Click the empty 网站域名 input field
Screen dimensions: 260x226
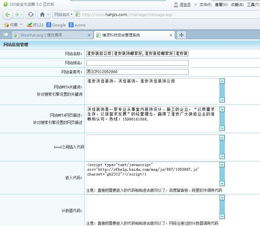[137, 63]
